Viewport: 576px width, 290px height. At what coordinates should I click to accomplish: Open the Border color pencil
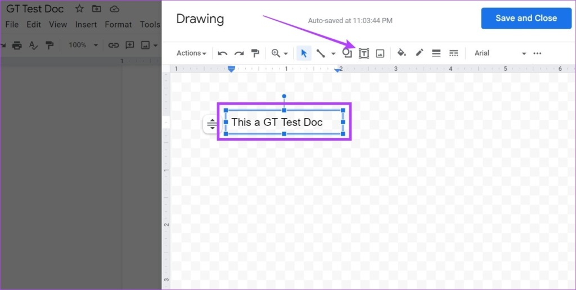pos(419,53)
